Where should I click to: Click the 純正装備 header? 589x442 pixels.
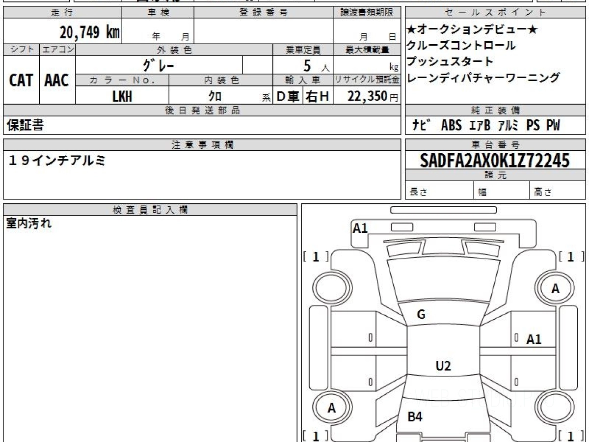coord(495,110)
